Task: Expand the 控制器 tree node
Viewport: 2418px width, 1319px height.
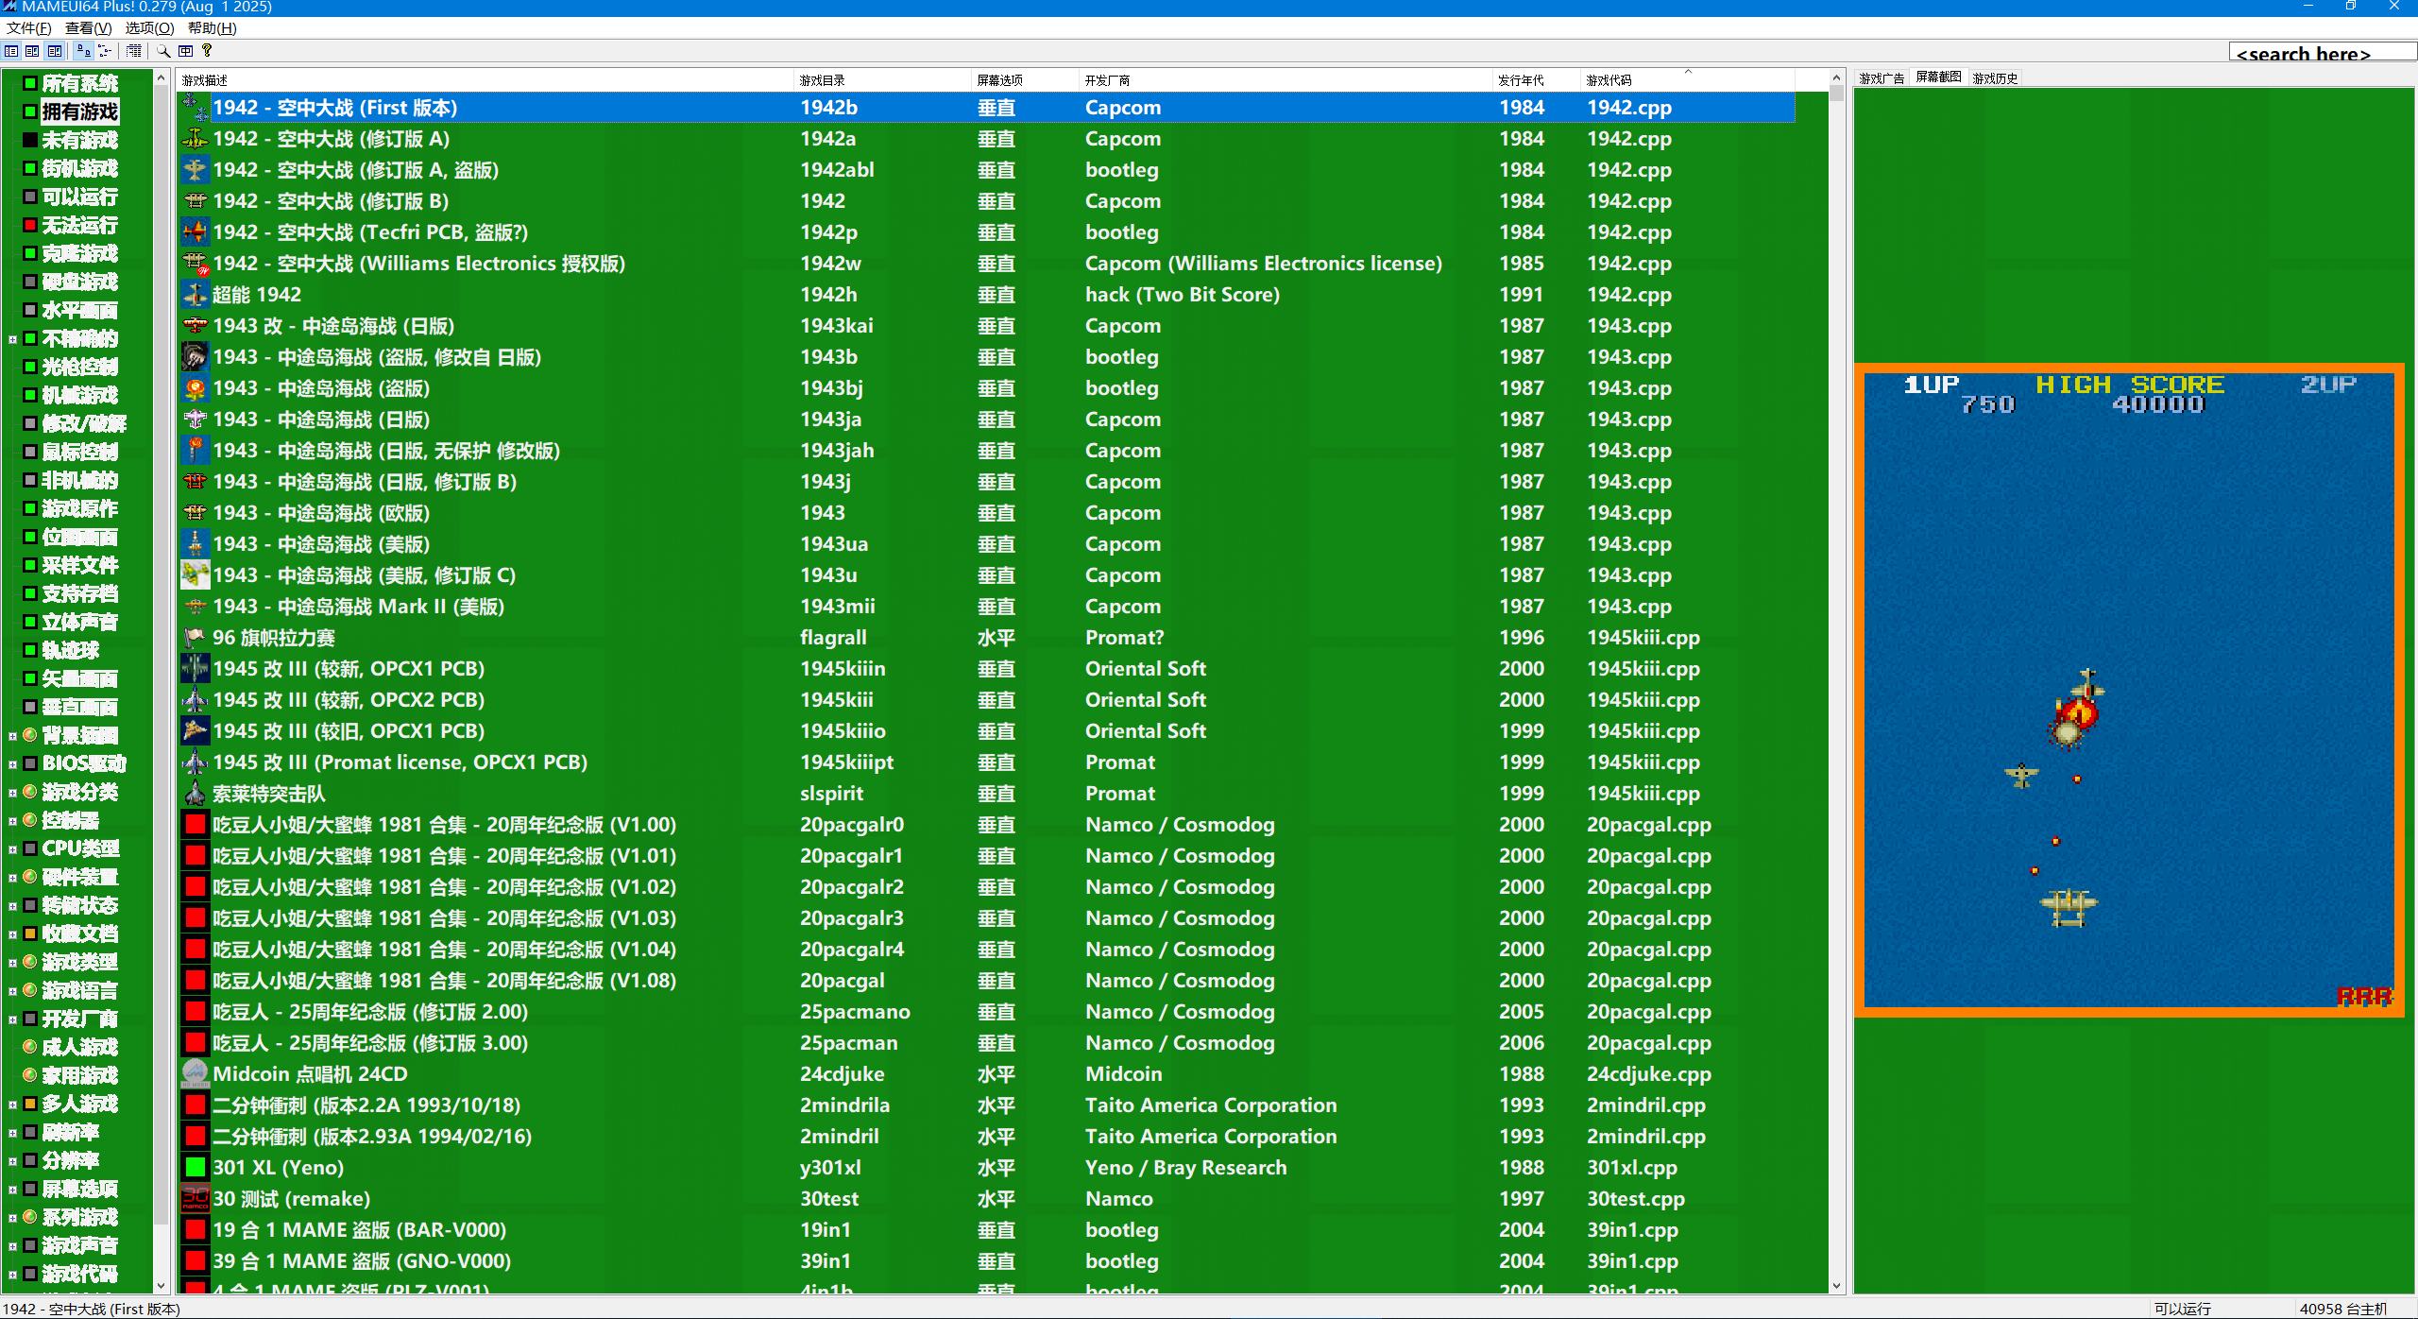Action: coord(12,821)
